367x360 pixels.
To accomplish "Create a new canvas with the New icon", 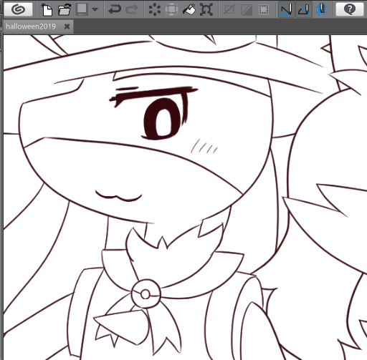I will coord(47,9).
